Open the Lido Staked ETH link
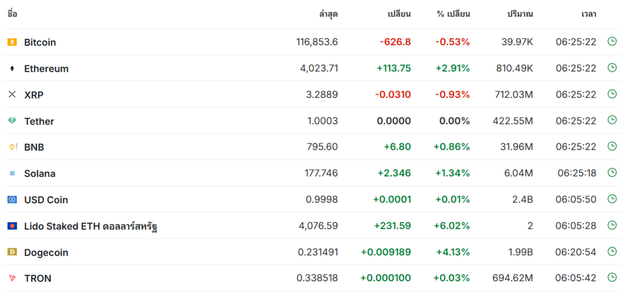 (x=91, y=227)
